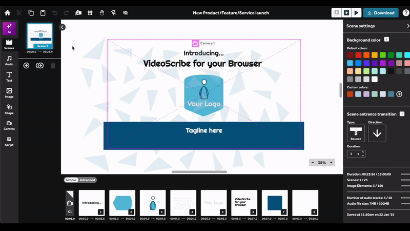Screen dimensions: 410x231
Task: Switch timeline to Advanced mode
Action: 87,180
